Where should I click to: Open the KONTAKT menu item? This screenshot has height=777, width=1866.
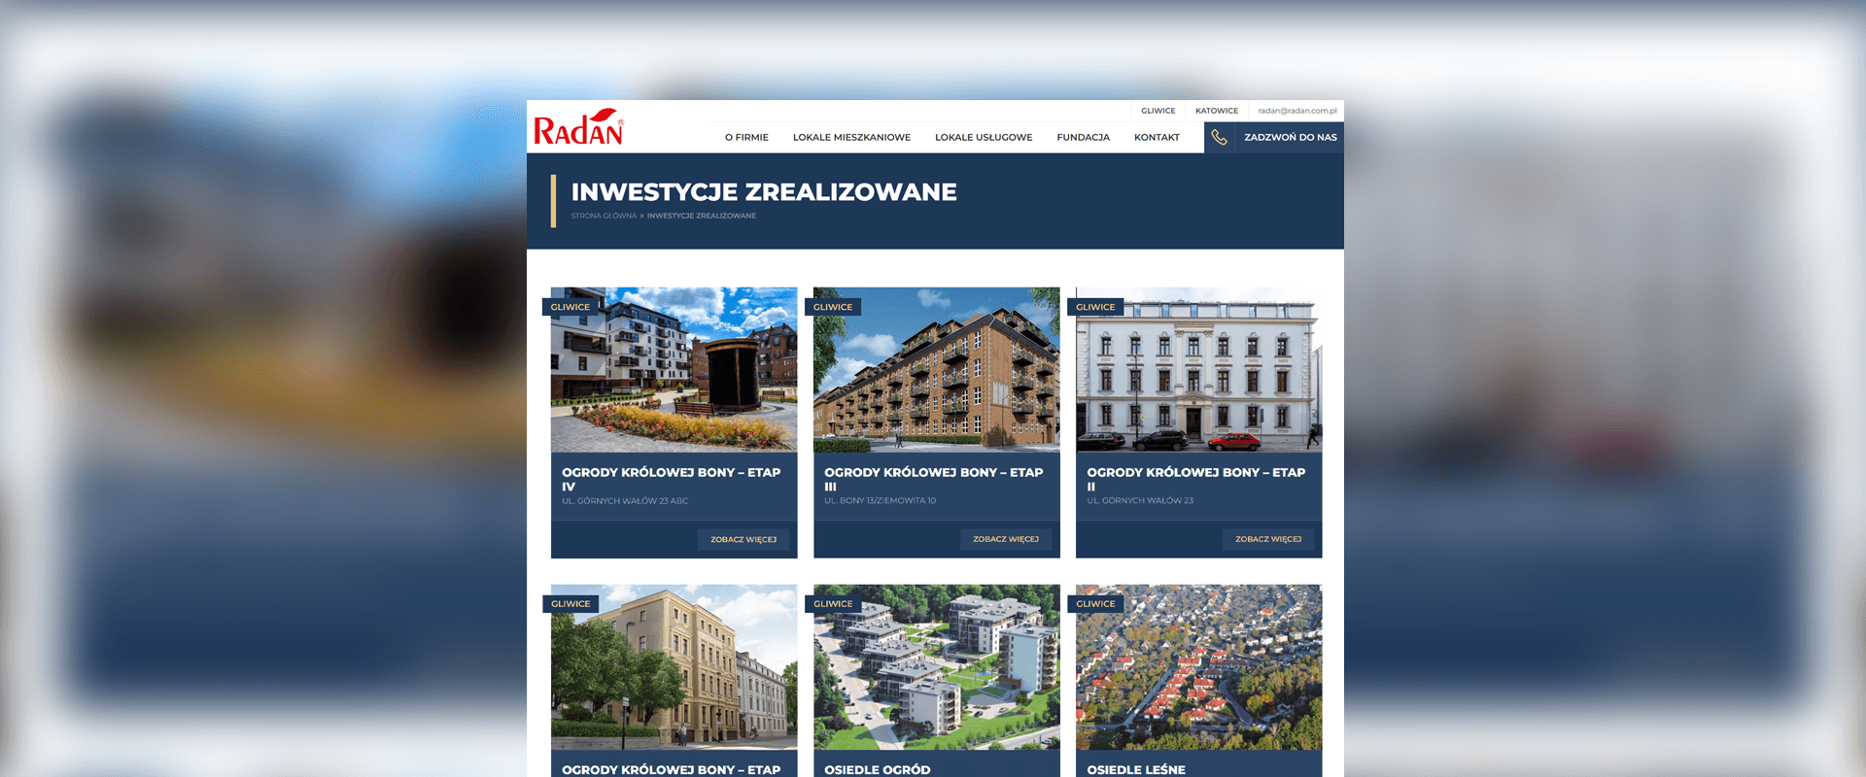(1157, 137)
